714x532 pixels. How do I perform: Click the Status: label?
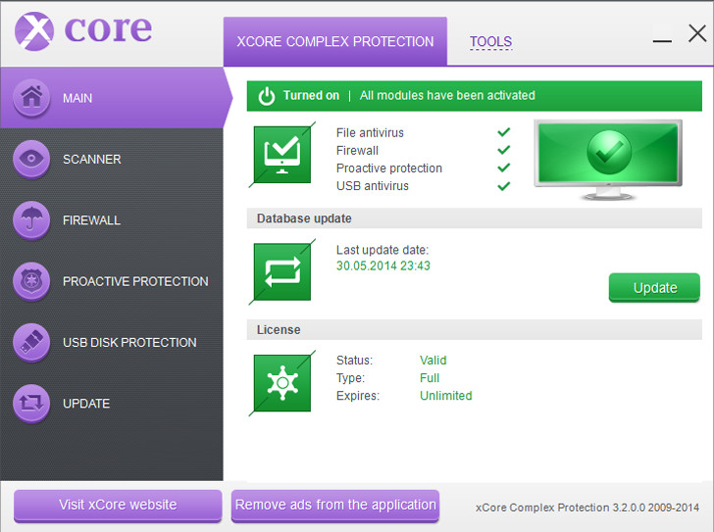coord(354,361)
